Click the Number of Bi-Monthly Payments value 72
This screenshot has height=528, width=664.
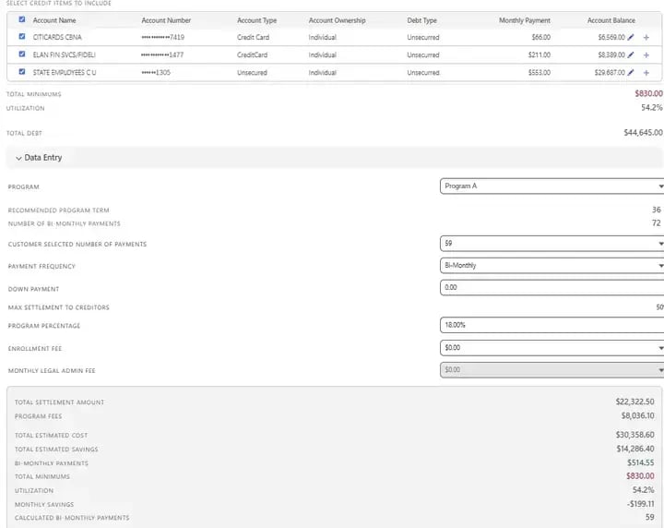[x=657, y=223]
